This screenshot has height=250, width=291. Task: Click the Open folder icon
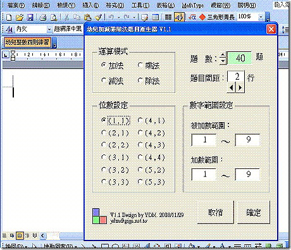20,17
